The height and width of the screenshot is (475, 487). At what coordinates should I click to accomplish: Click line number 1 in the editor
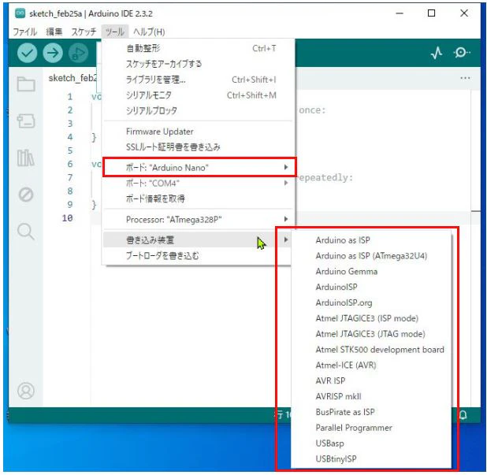pyautogui.click(x=70, y=97)
